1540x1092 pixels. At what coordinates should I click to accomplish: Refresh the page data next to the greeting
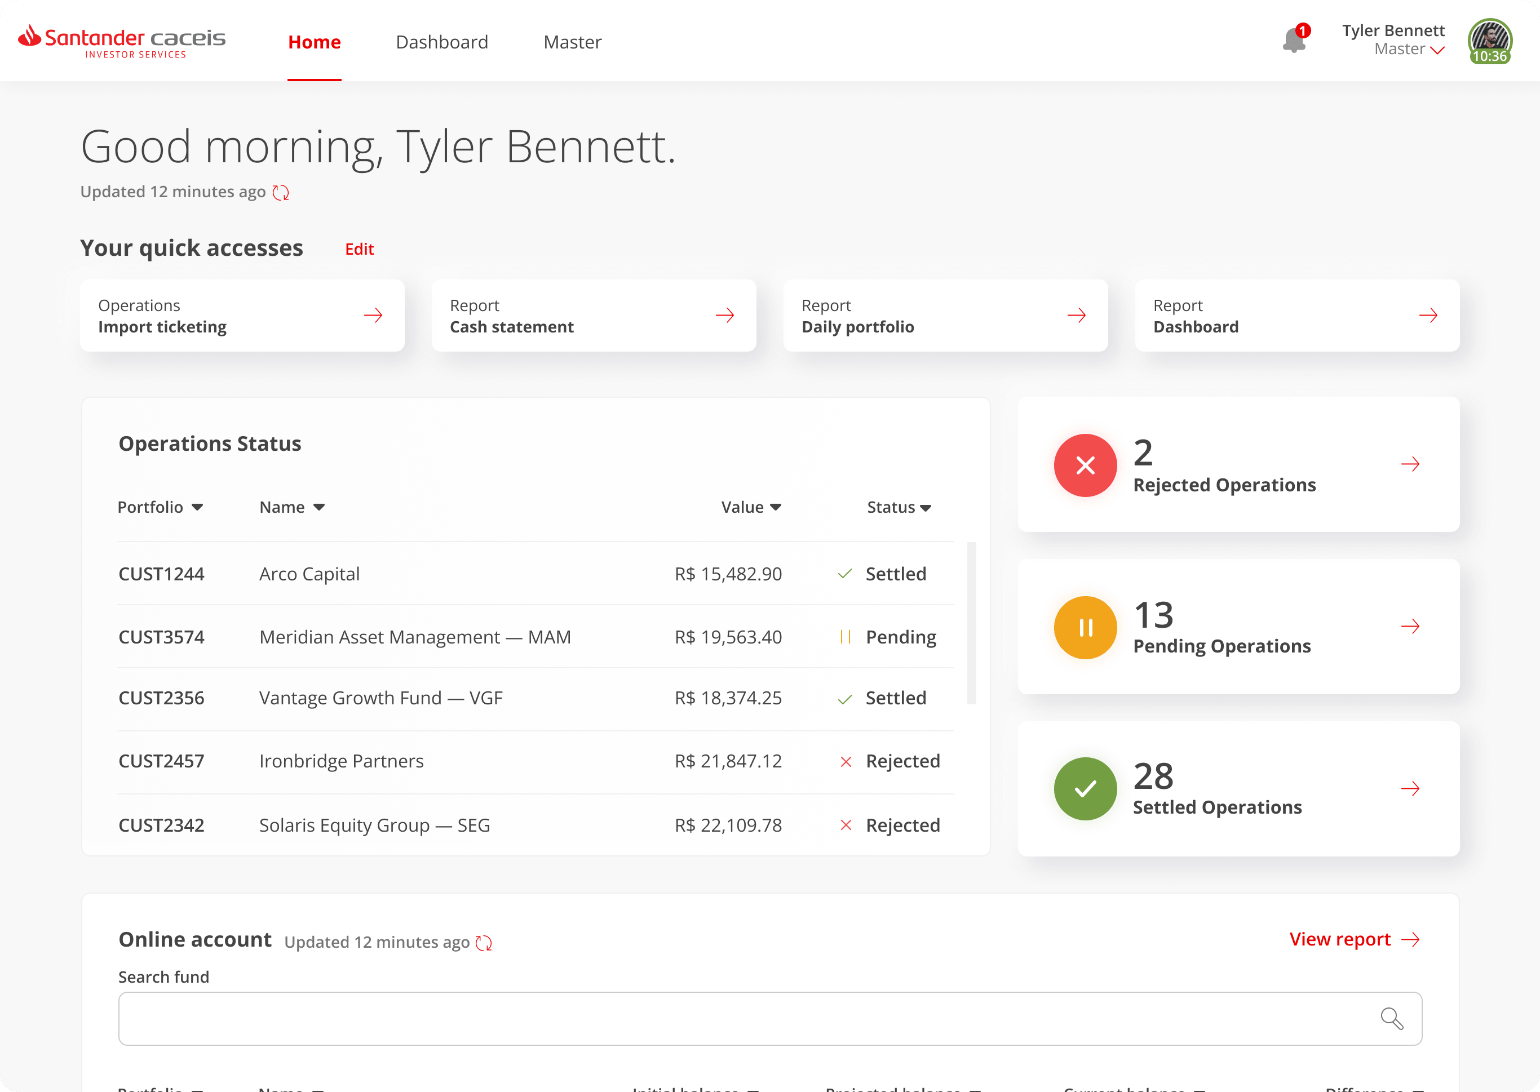tap(281, 192)
